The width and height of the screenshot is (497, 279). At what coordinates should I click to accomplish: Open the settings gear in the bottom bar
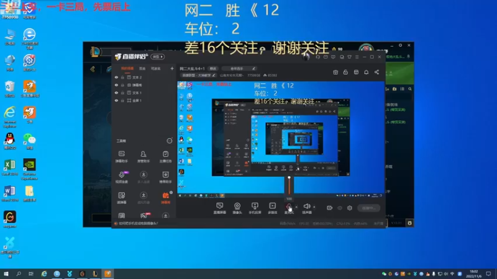coord(350,208)
